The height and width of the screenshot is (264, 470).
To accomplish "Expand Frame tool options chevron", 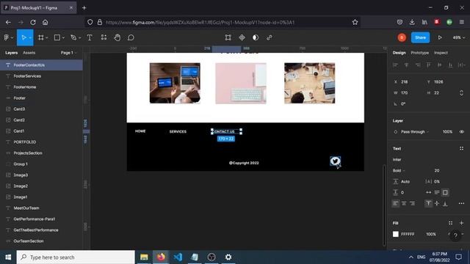I will pos(47,38).
